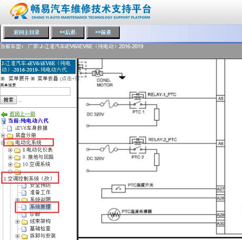Click connector pin A27 in diagram
The image size is (242, 240).
point(221,189)
